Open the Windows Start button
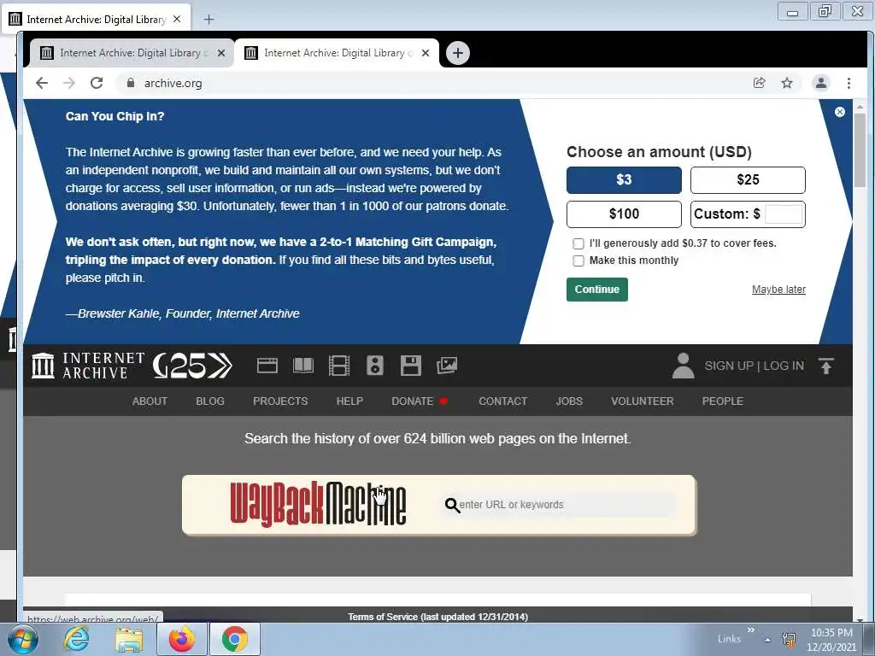 click(x=22, y=639)
